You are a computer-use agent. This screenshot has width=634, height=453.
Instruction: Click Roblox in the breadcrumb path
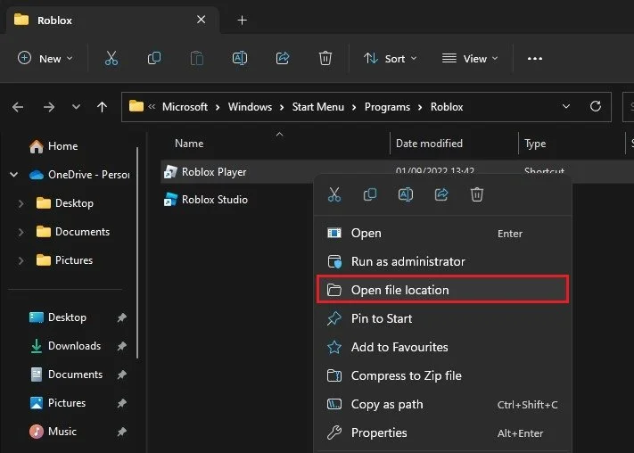point(447,107)
